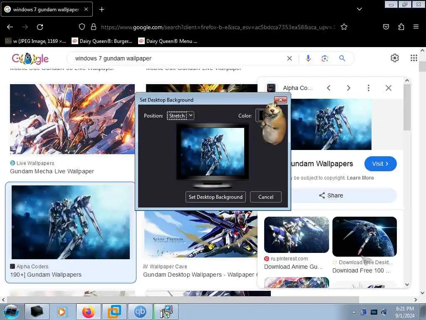
Task: Open the Windows Start orb
Action: (x=11, y=312)
